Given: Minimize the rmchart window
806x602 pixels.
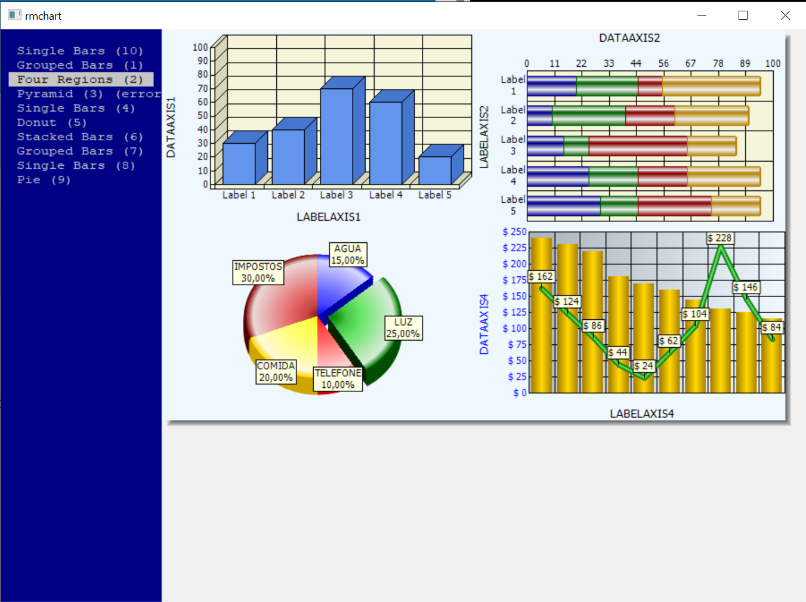Looking at the screenshot, I should [702, 16].
